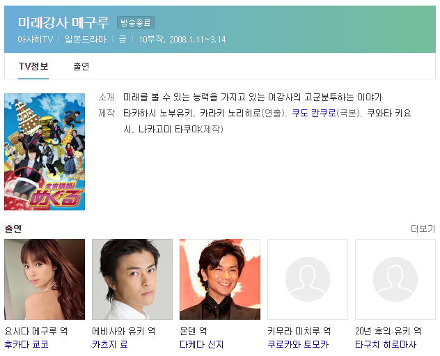Expand cast list with 더보기
This screenshot has height=356, width=440.
coord(423,229)
